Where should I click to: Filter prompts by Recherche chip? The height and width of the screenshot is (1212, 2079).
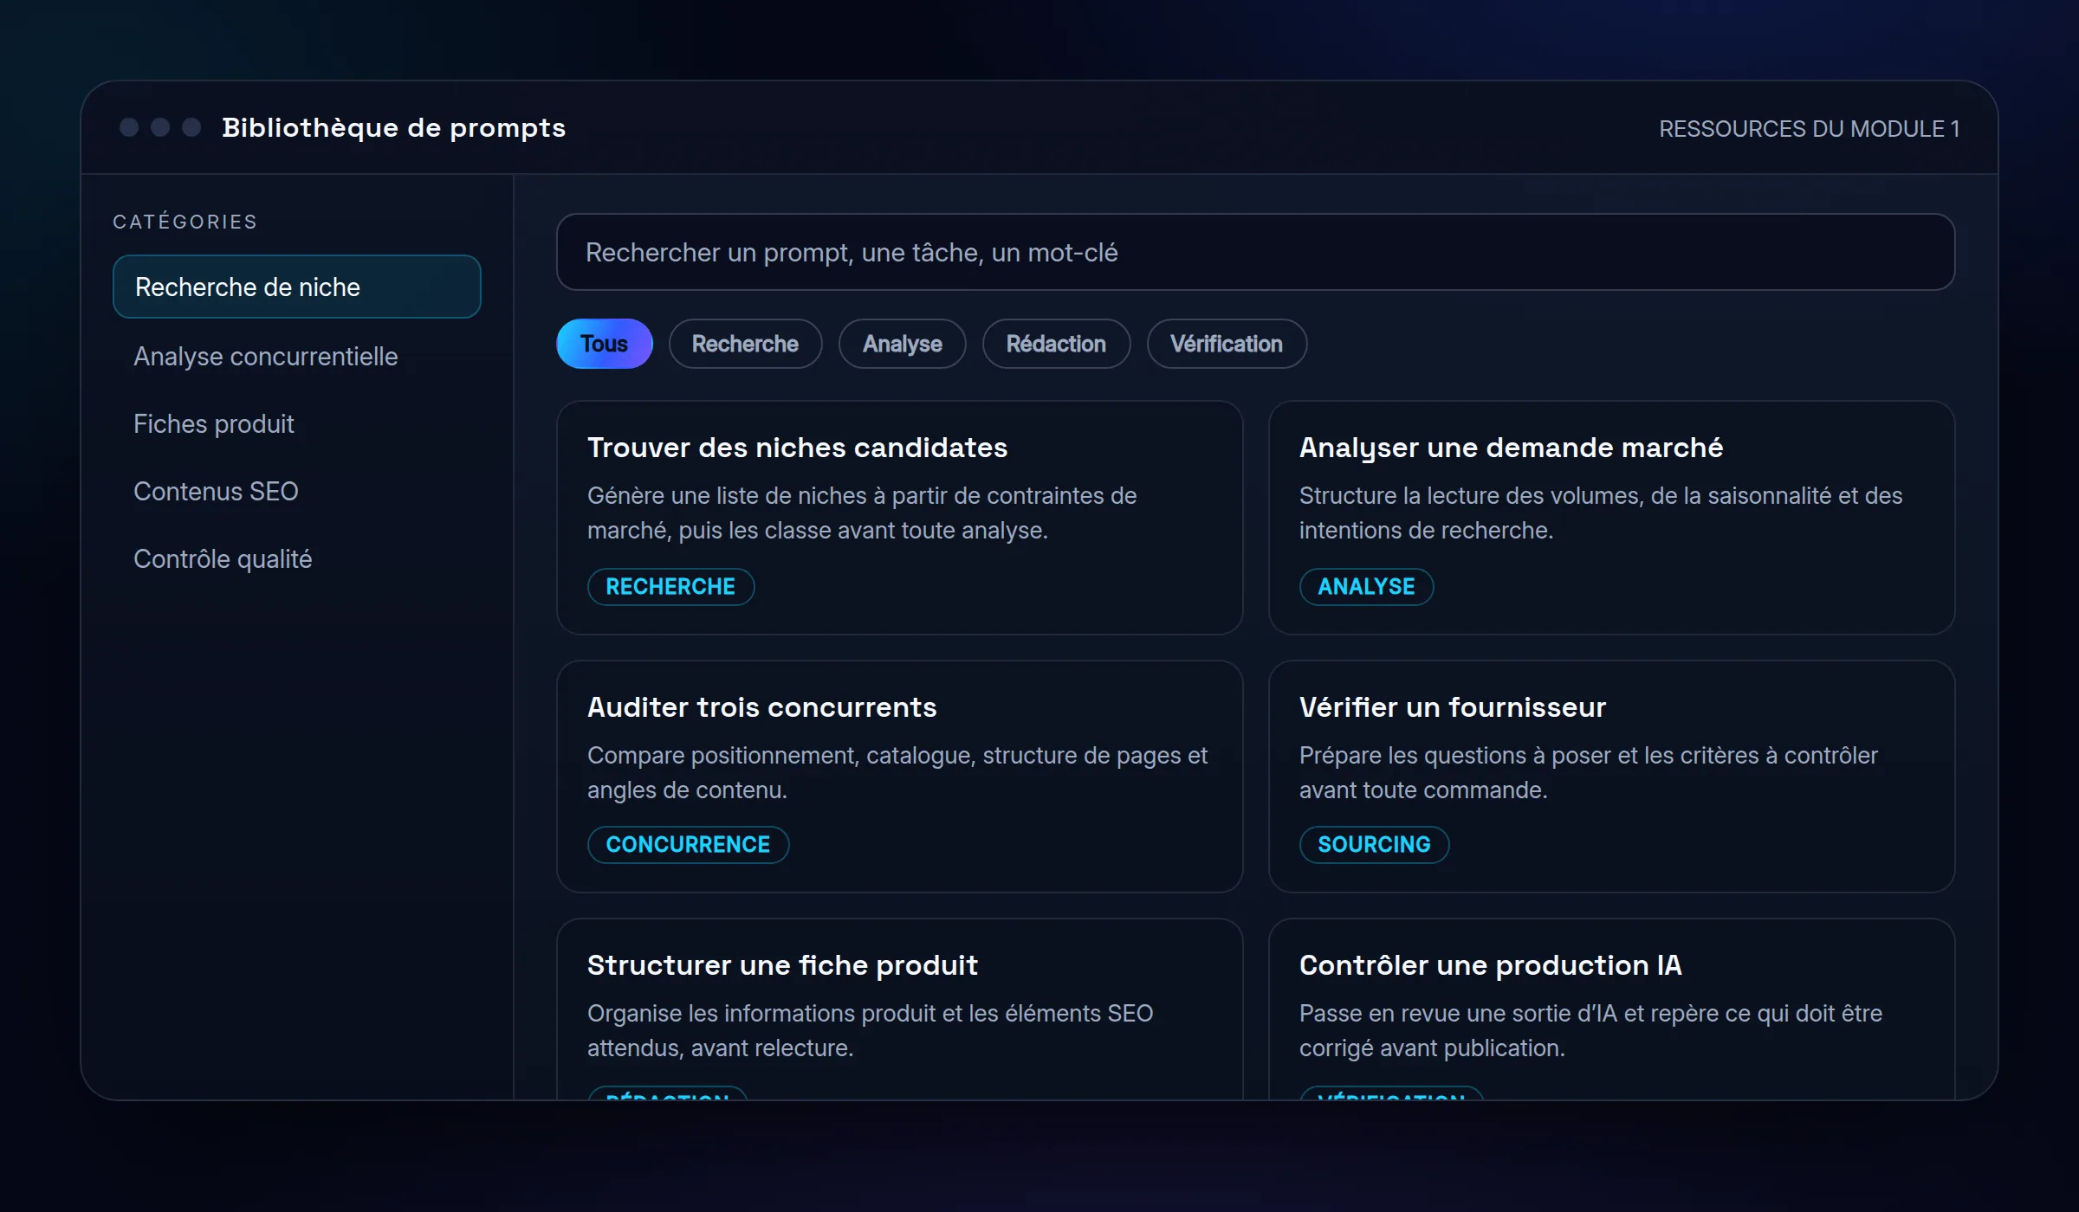tap(745, 344)
